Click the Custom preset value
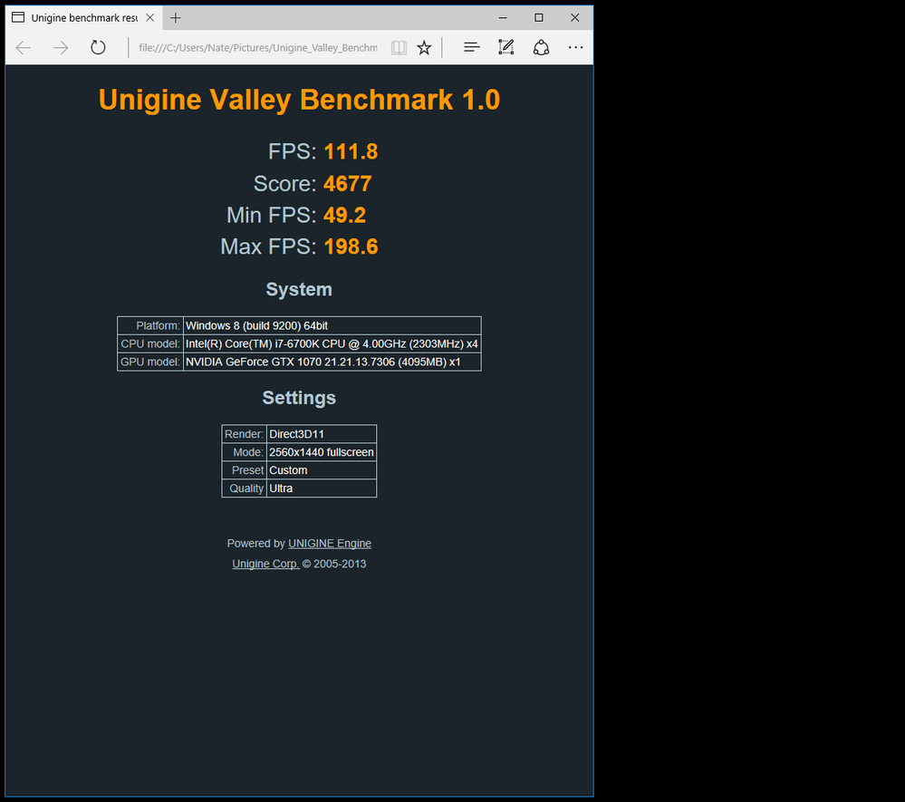 coord(322,470)
